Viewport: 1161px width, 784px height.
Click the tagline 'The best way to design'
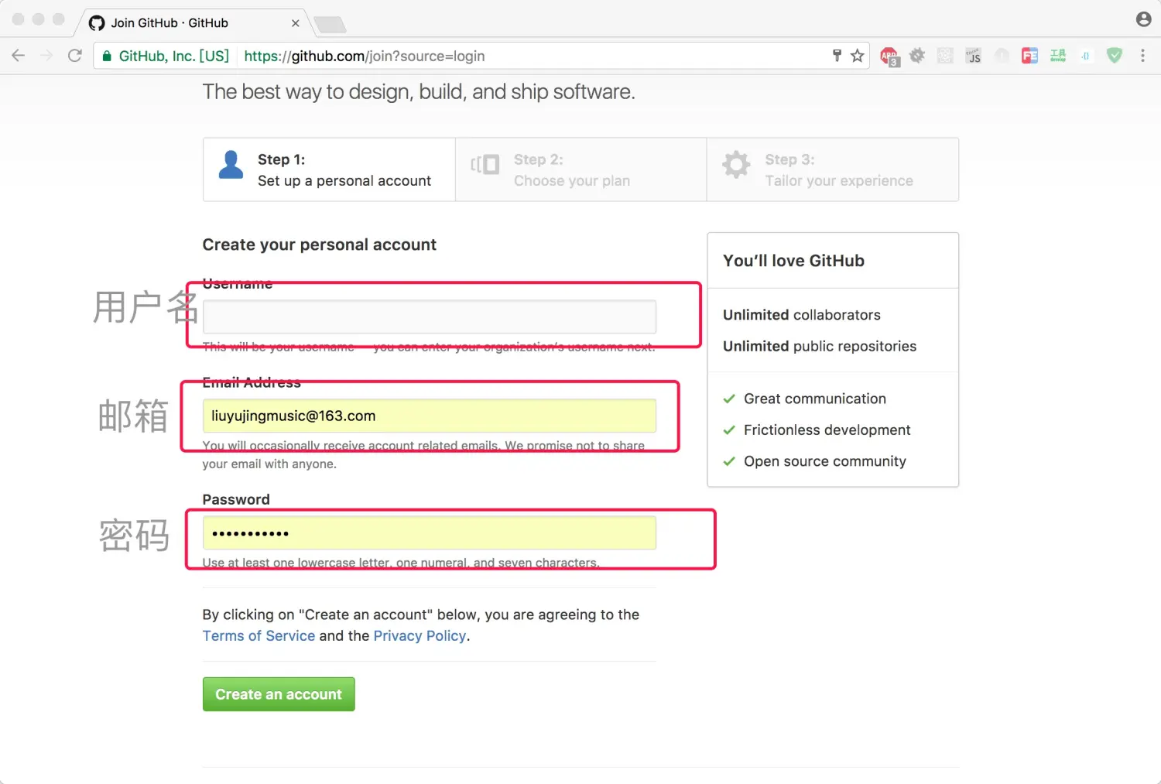coord(419,92)
